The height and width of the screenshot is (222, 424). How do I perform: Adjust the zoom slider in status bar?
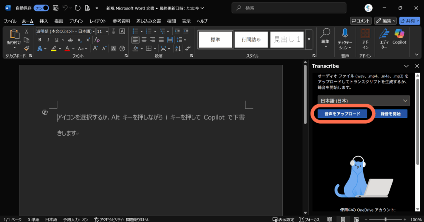(385, 219)
